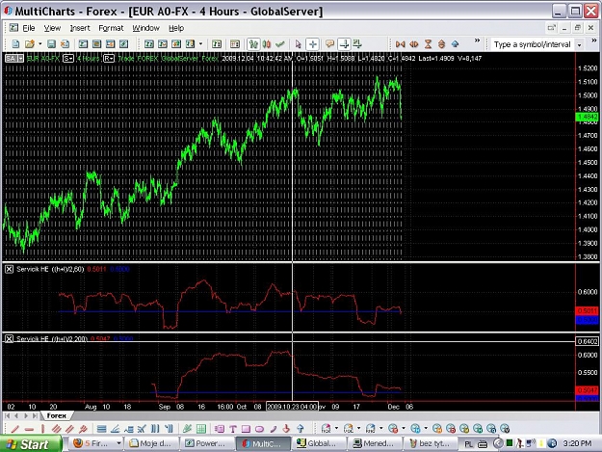Select the text T drawing tool
602x452 pixels.
coord(233,429)
